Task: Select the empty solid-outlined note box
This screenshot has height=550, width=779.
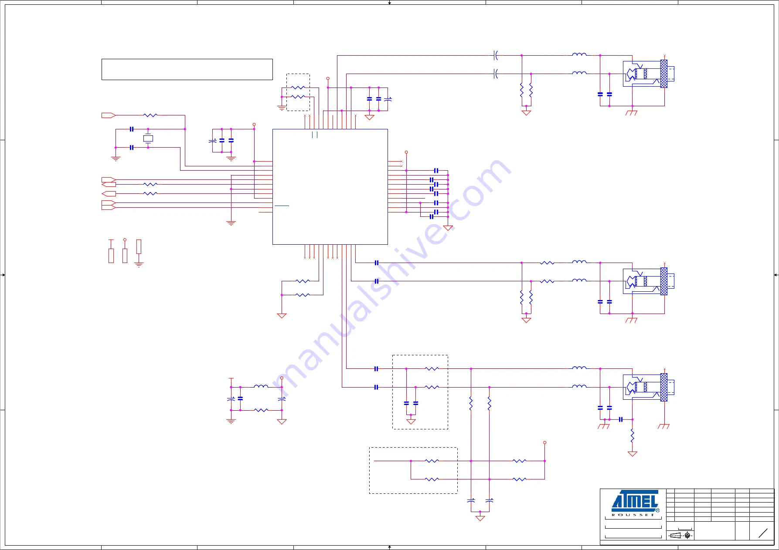Action: tap(187, 69)
